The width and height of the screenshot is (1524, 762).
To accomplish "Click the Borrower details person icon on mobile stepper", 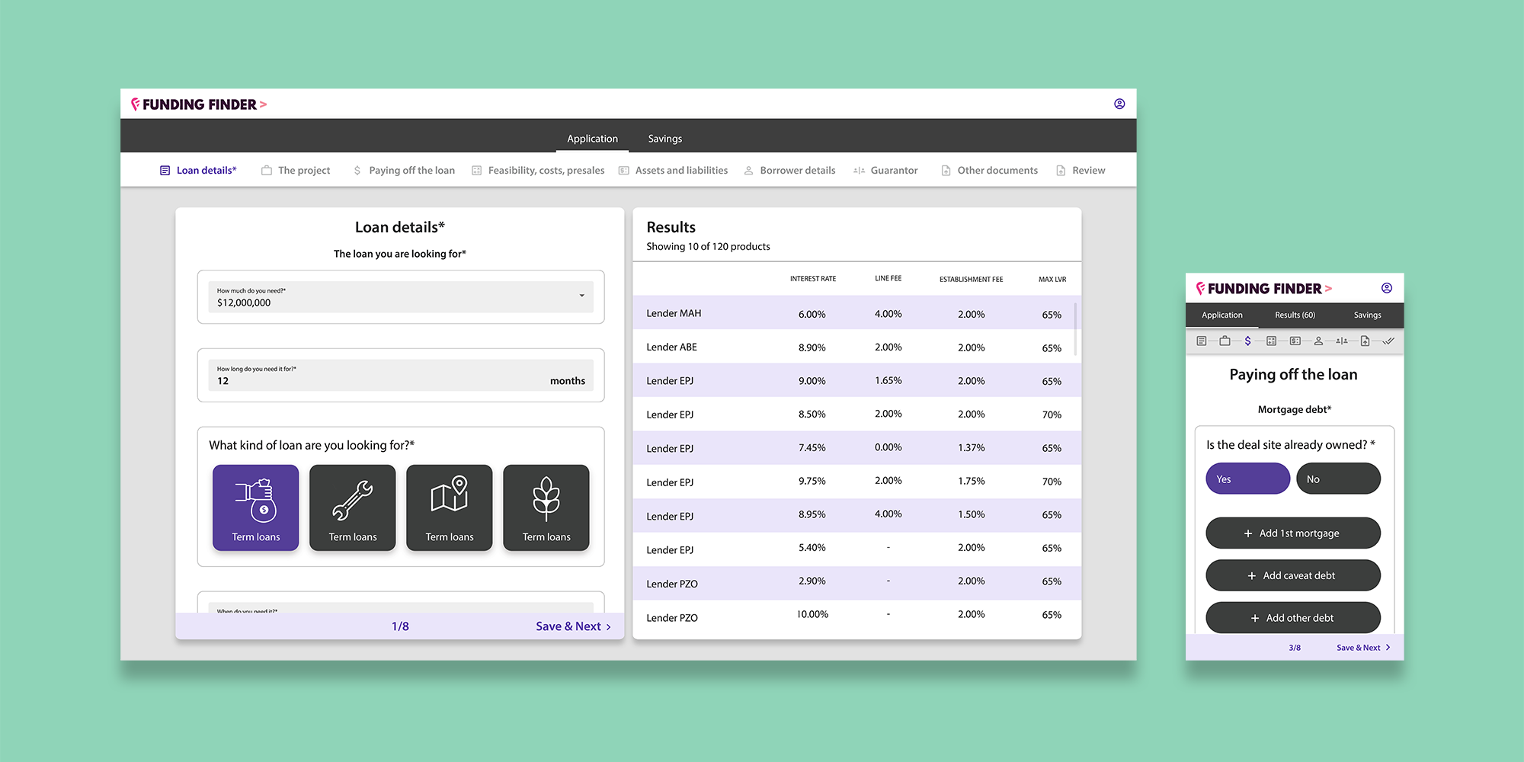I will [1319, 341].
